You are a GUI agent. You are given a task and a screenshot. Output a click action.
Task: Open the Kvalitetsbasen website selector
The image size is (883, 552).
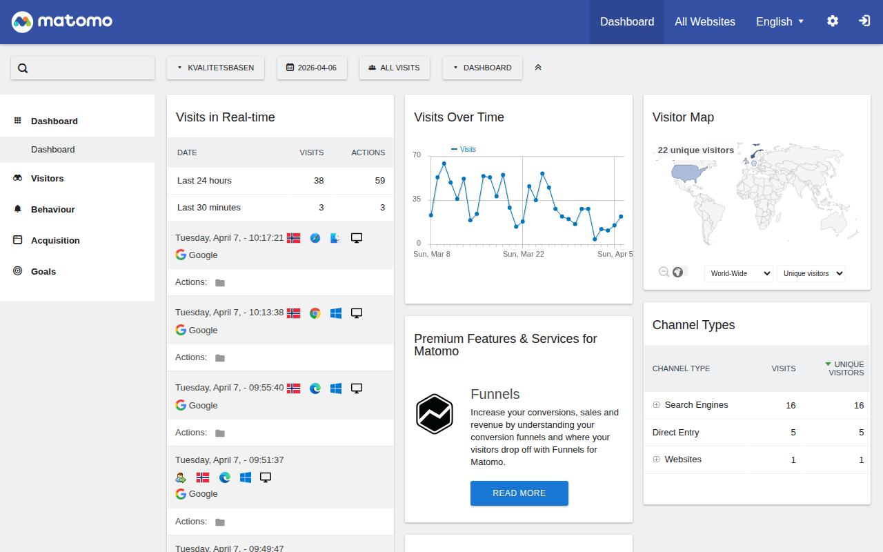[x=215, y=68]
